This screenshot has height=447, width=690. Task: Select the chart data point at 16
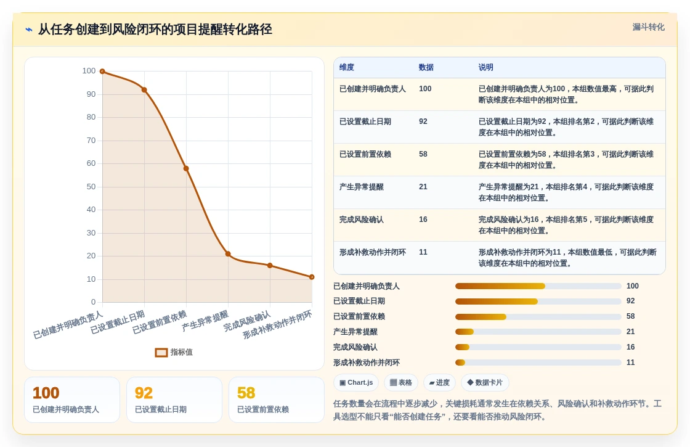click(x=270, y=266)
